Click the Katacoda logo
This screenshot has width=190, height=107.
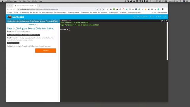click(x=16, y=17)
